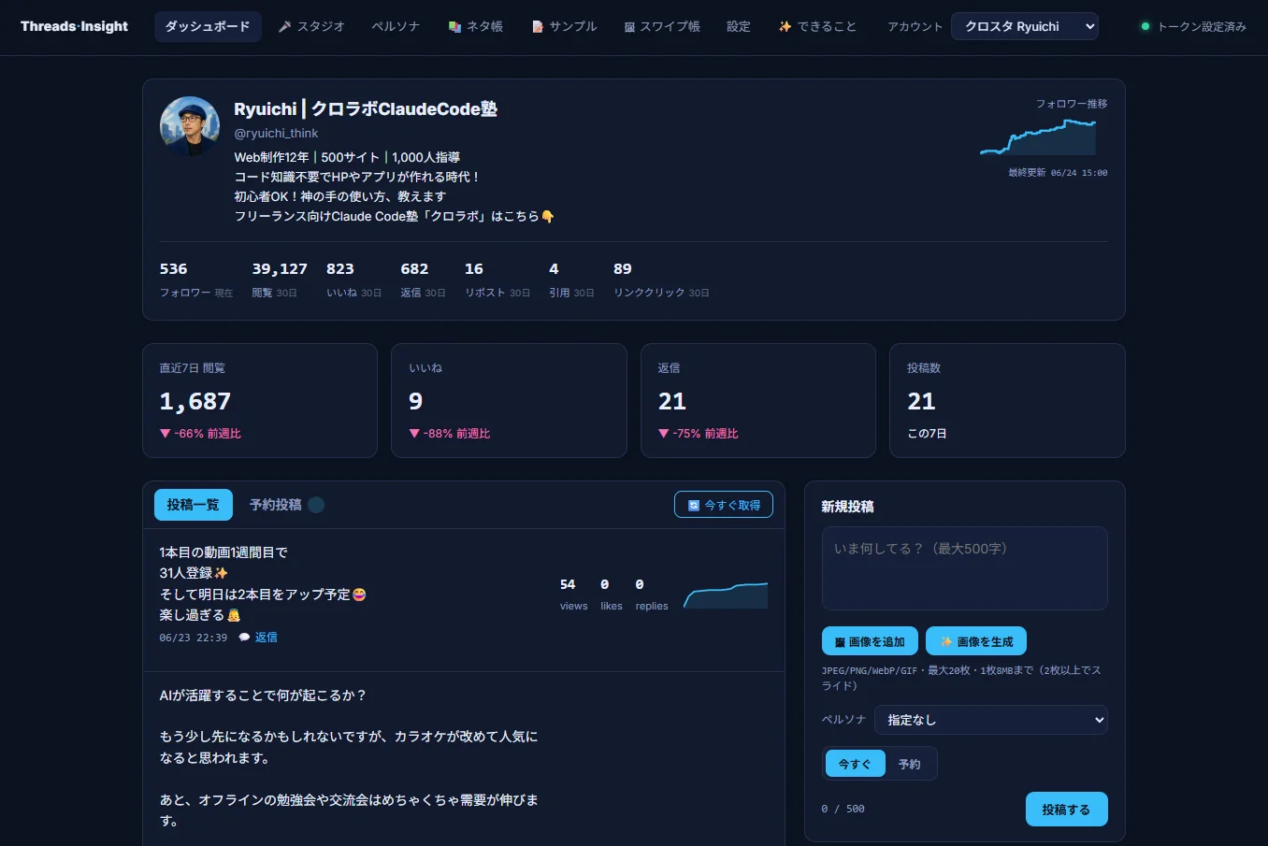This screenshot has width=1268, height=846.
Task: Click the reply bubble icon on first post
Action: pos(244,638)
